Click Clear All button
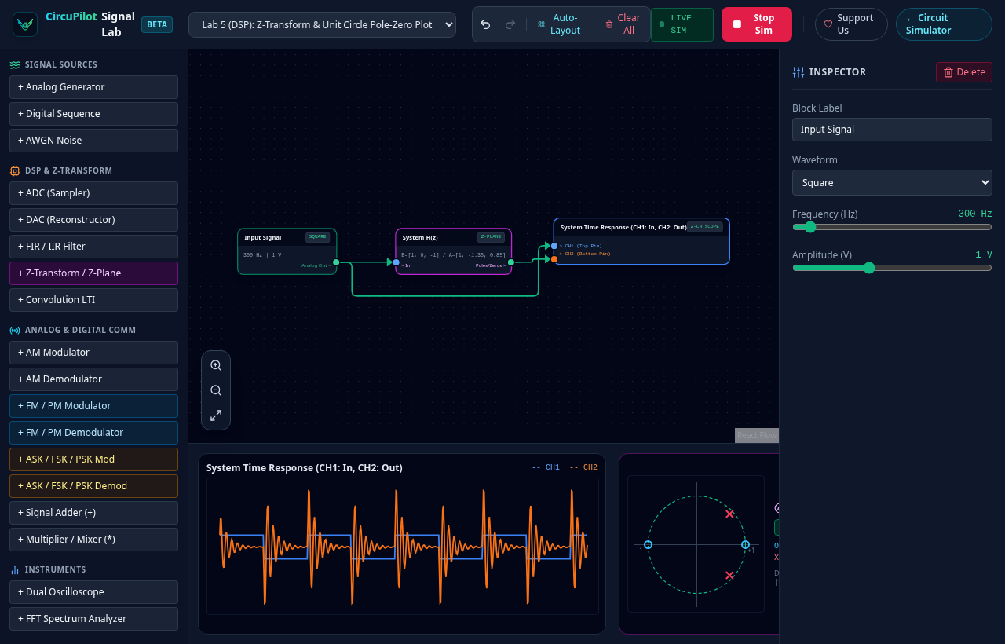This screenshot has height=644, width=1005. [x=623, y=24]
